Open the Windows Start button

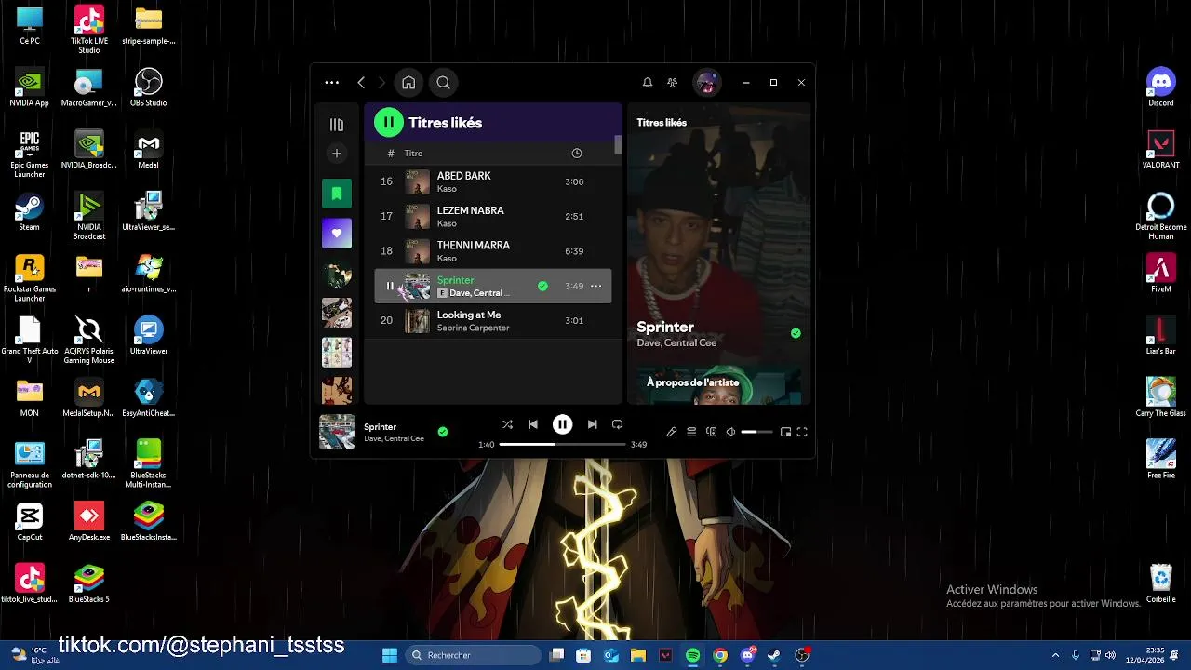tap(390, 655)
